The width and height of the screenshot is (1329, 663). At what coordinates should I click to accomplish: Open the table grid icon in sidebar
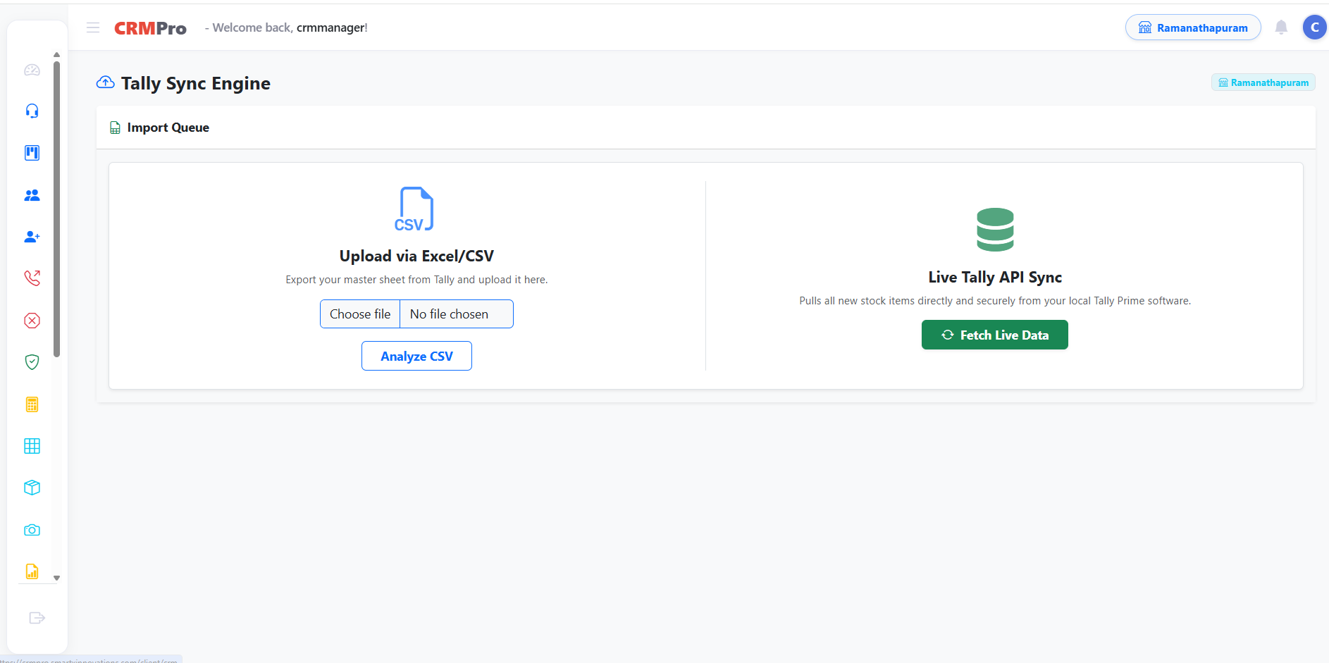[x=32, y=446]
